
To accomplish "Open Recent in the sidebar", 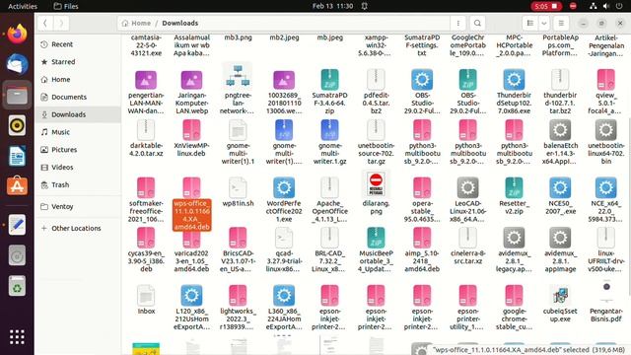I will click(x=78, y=44).
